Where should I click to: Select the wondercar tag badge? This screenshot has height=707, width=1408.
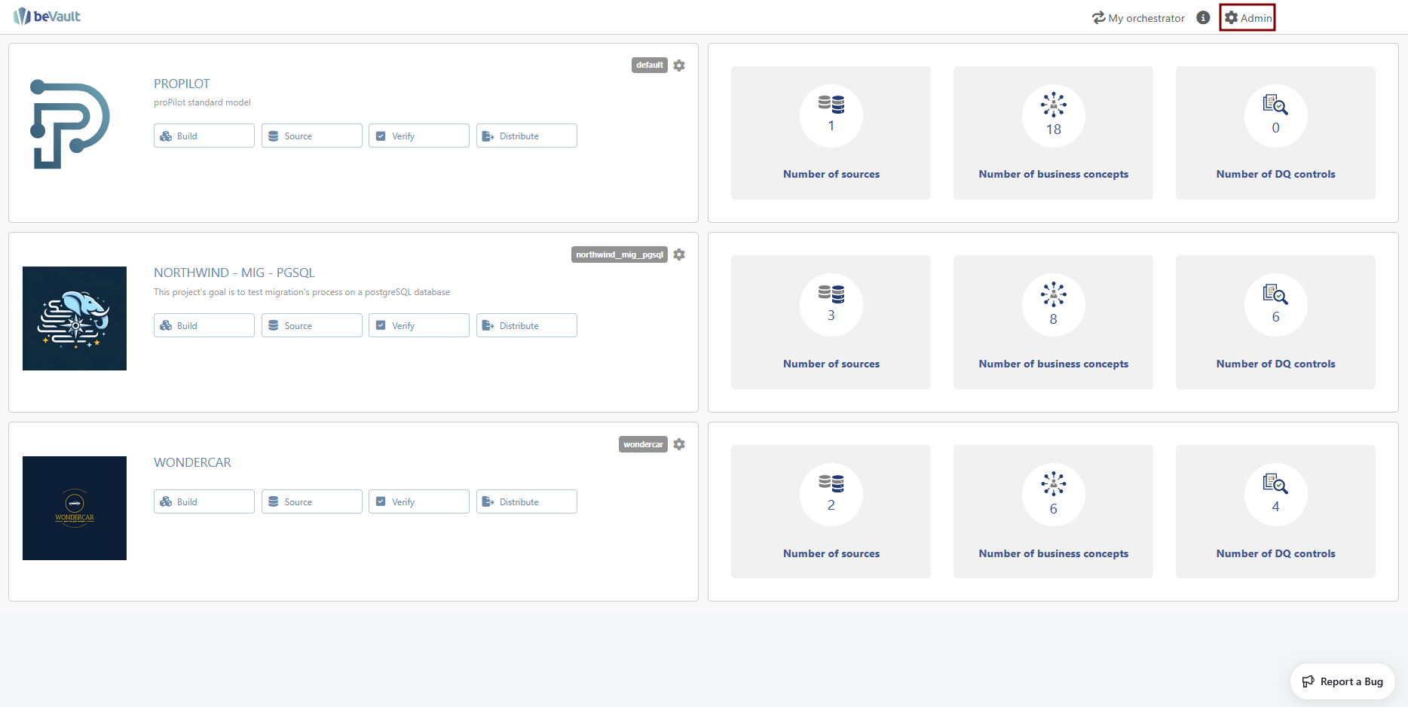[643, 444]
